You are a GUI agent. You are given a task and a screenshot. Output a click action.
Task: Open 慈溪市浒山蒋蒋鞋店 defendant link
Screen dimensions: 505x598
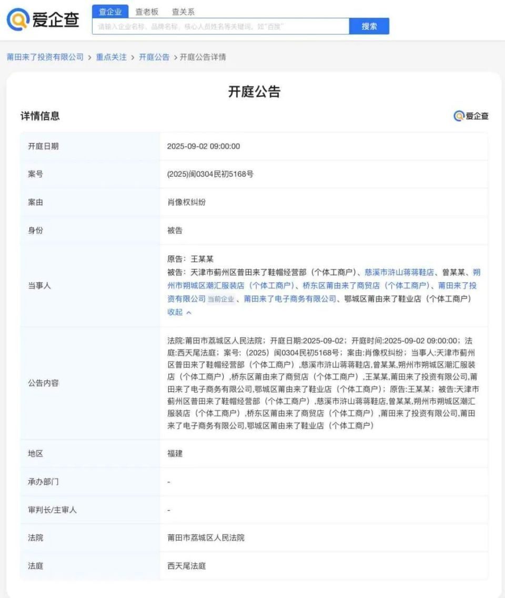[x=399, y=272]
